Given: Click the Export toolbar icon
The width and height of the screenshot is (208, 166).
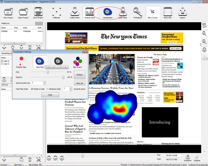Looking at the screenshot, I should pos(183,13).
